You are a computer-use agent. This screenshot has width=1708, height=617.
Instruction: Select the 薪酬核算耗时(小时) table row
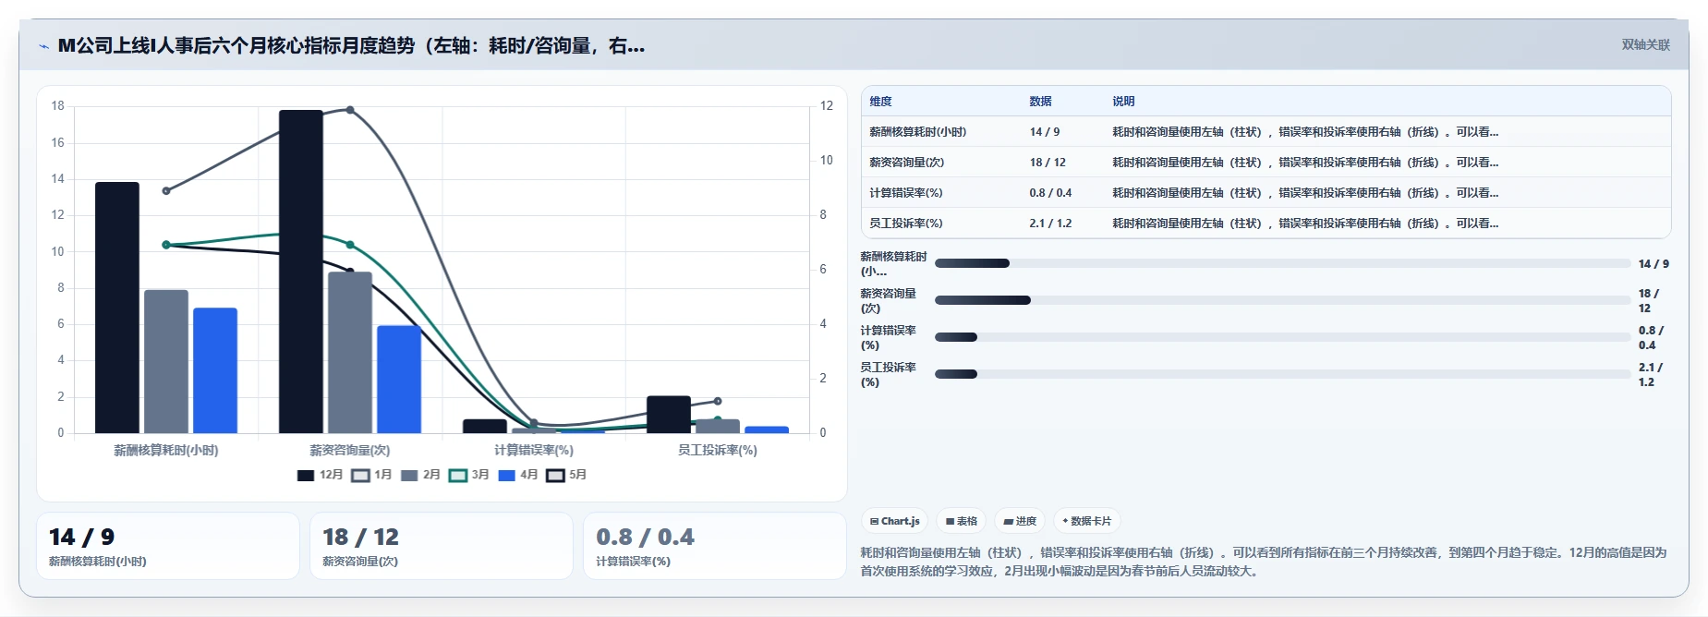[1266, 132]
